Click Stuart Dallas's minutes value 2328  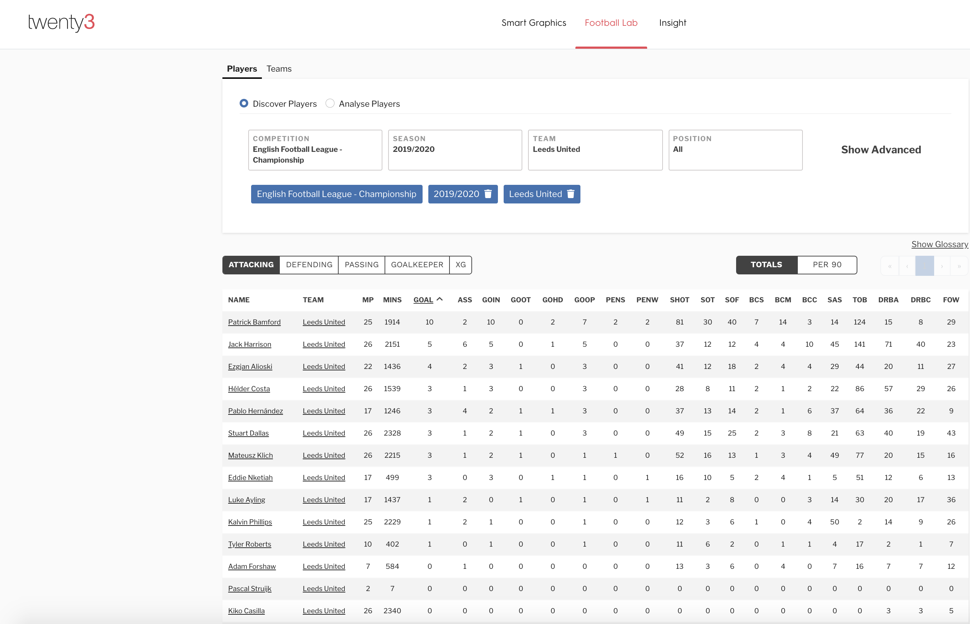392,433
